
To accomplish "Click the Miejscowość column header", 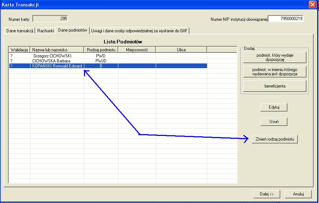I will [137, 49].
